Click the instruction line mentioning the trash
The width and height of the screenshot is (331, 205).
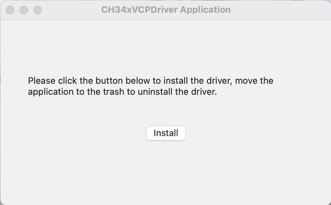[x=123, y=92]
